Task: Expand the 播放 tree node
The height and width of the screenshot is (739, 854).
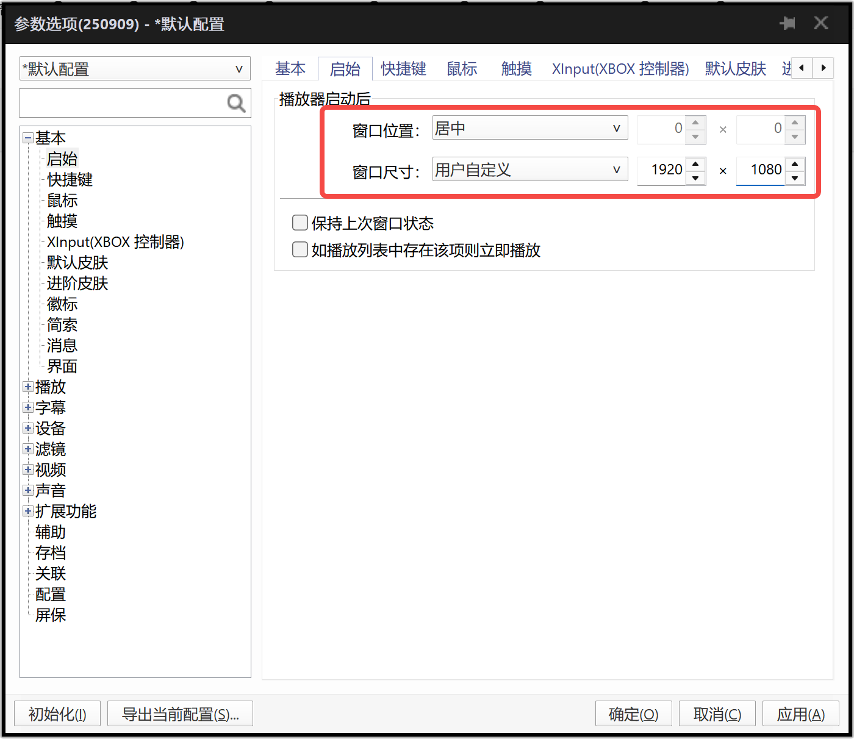Action: 27,386
